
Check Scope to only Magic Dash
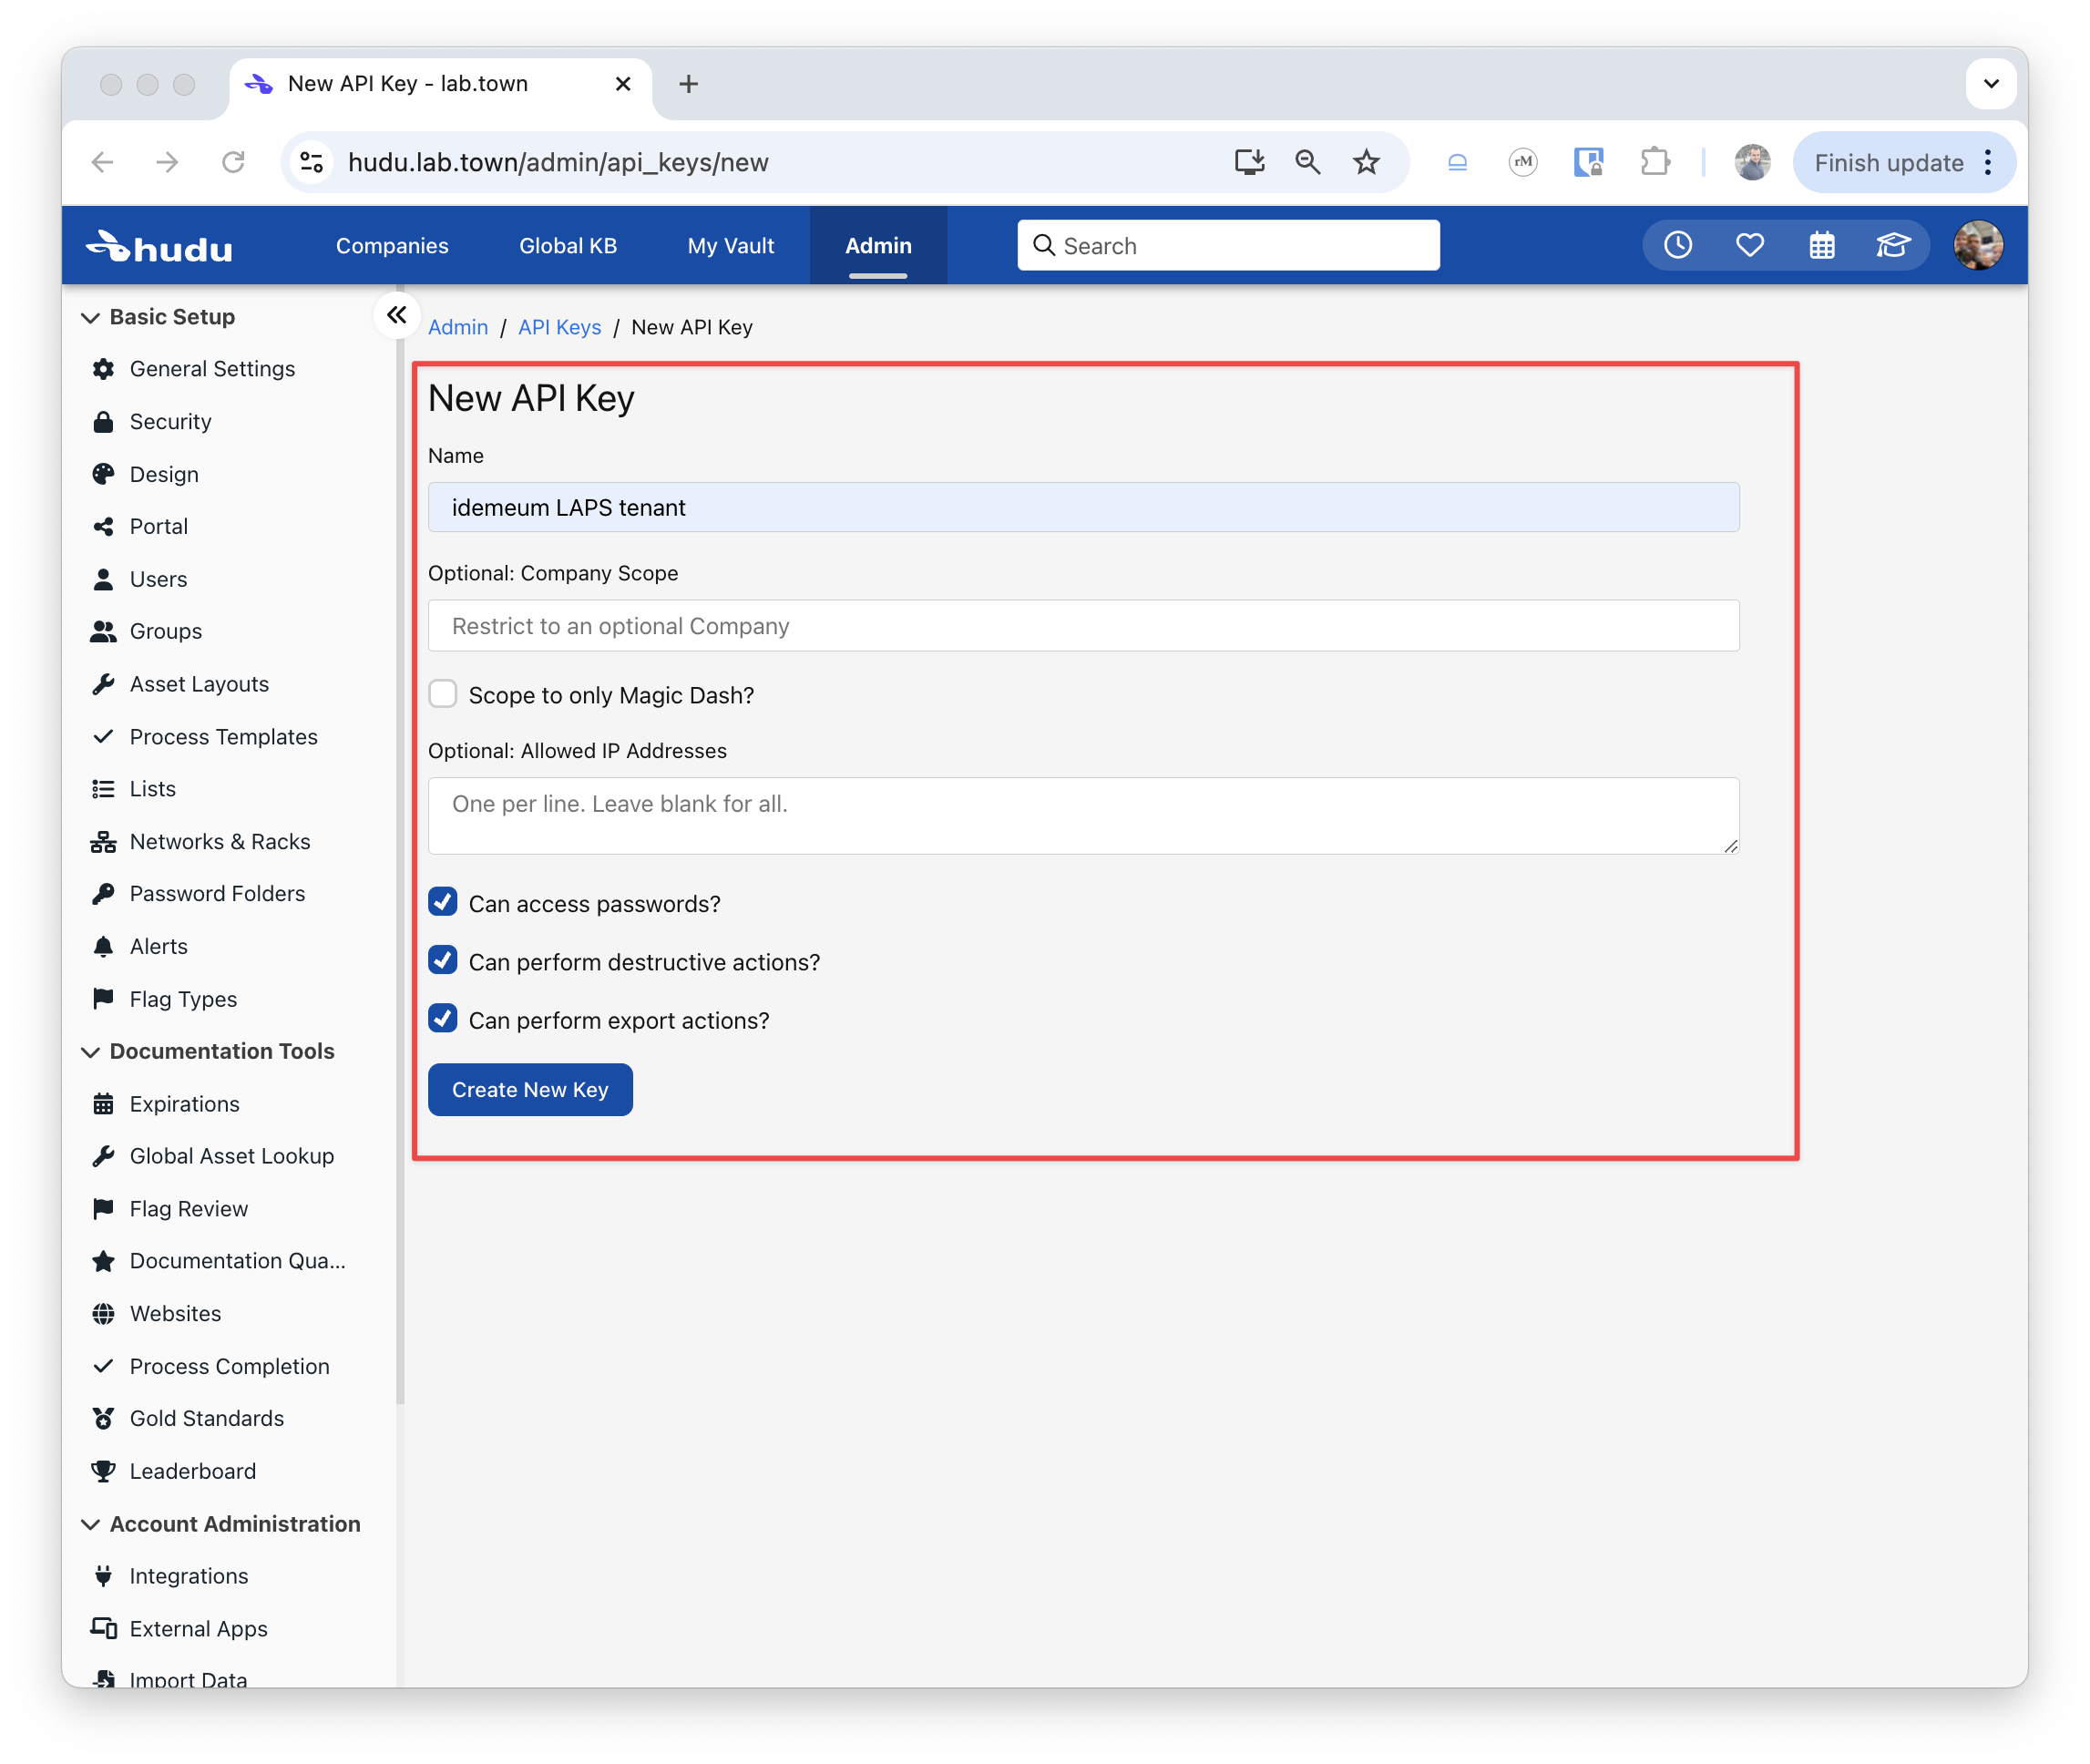tap(443, 694)
